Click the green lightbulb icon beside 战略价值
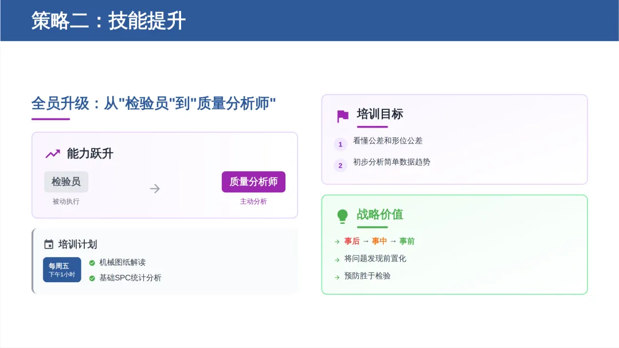The height and width of the screenshot is (348, 619). click(x=342, y=216)
